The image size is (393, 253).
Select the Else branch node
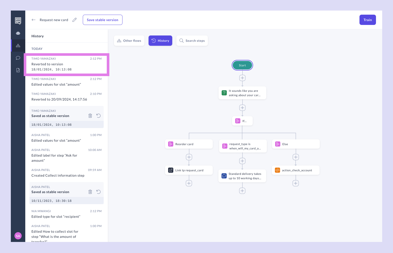(x=296, y=144)
